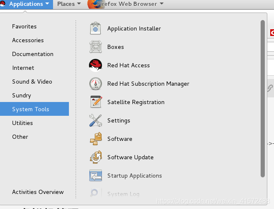This screenshot has width=274, height=209.
Task: Click the Satellite Registration notepad icon
Action: [x=96, y=102]
